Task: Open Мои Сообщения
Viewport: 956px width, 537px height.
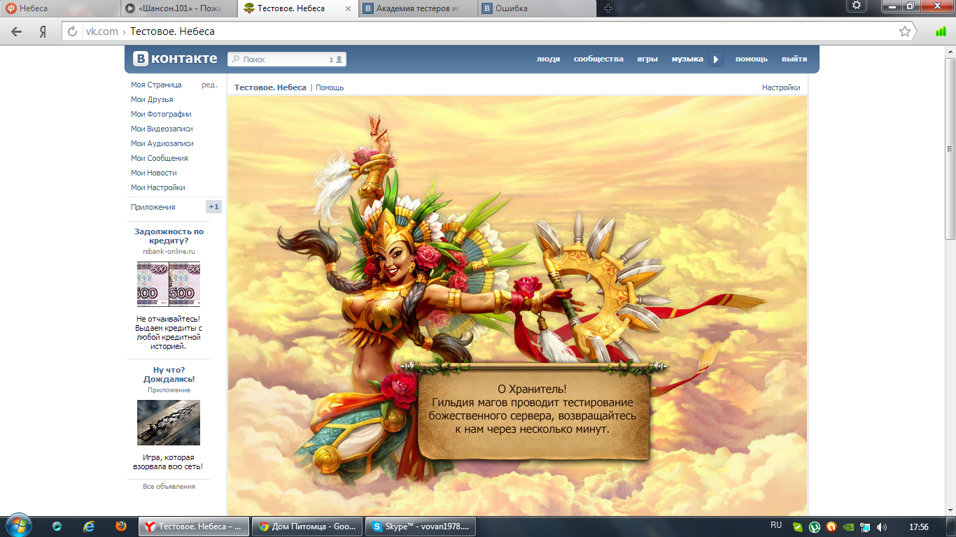Action: [x=159, y=158]
